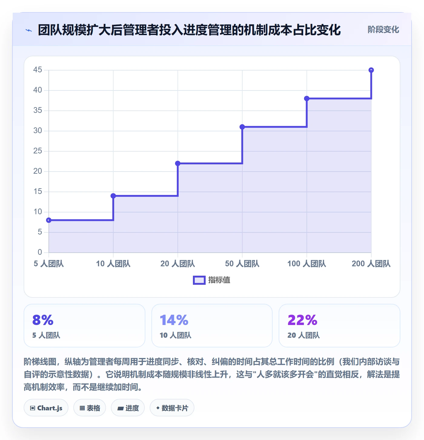Click the y-axis value 45

click(x=38, y=70)
